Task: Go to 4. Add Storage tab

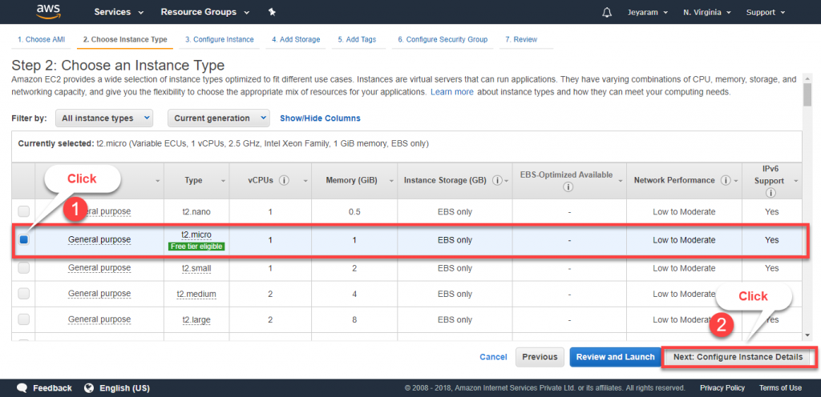Action: [296, 39]
